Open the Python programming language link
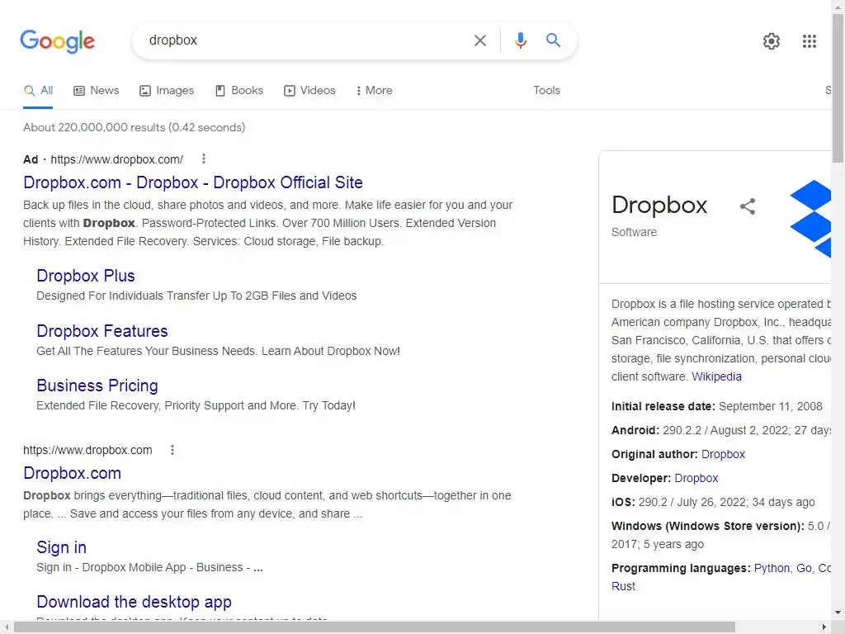This screenshot has height=634, width=845. click(772, 568)
